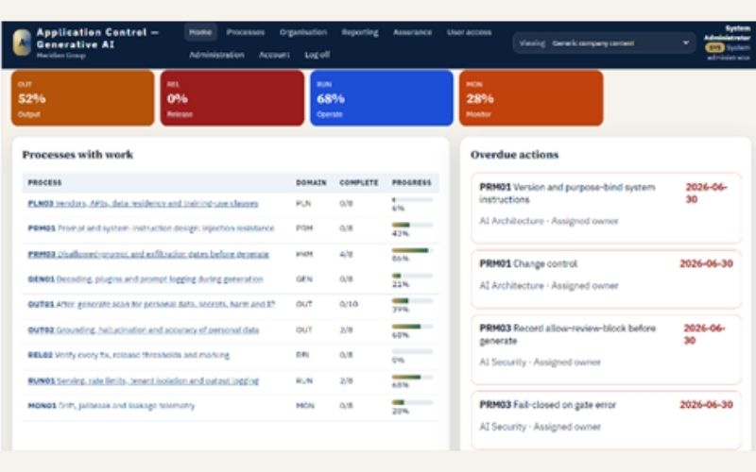Open the GEN01 decoding and plugins process link

146,279
